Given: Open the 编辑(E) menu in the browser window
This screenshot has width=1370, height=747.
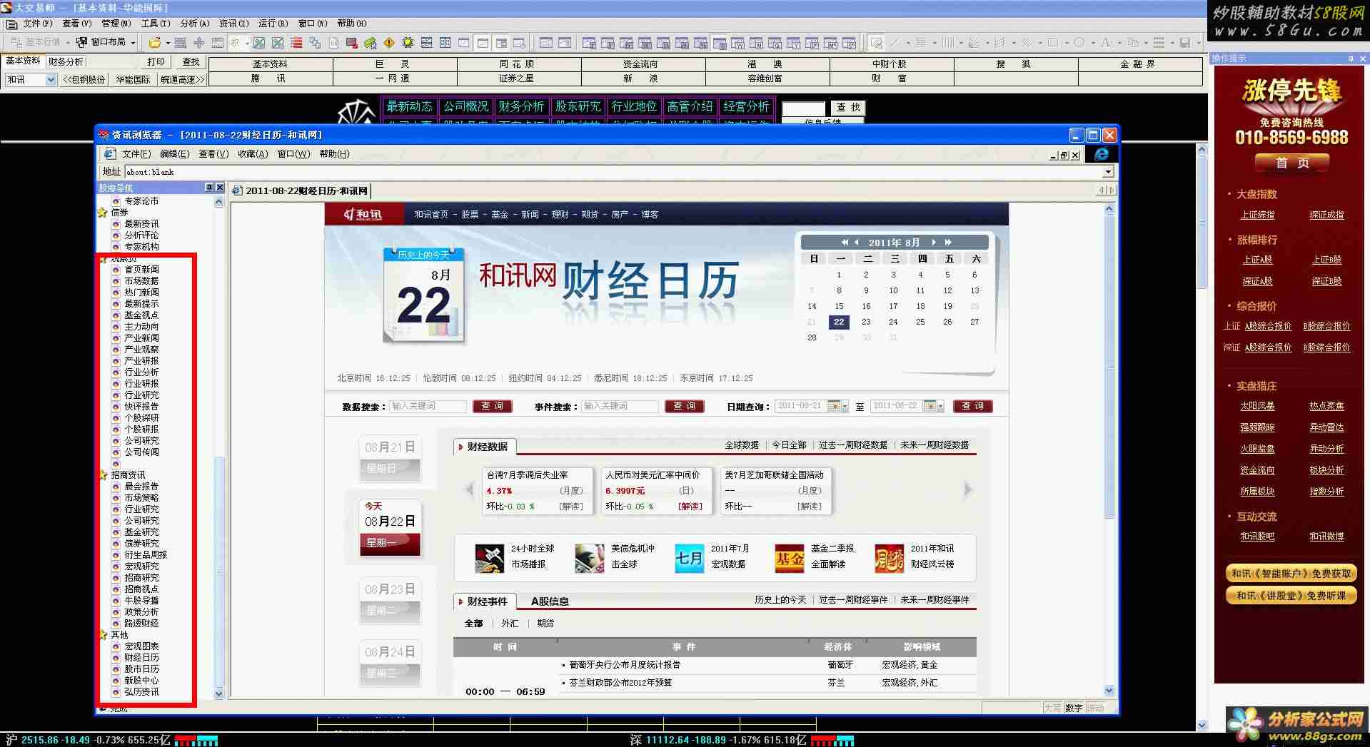Looking at the screenshot, I should click(x=175, y=154).
